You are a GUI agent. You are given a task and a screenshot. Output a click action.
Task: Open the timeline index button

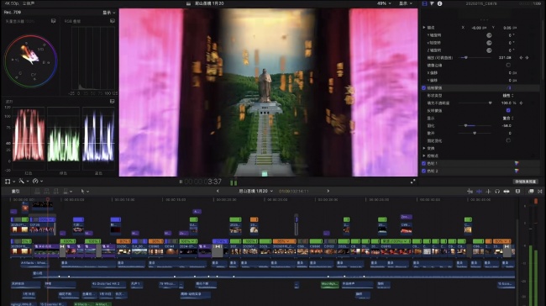point(16,192)
